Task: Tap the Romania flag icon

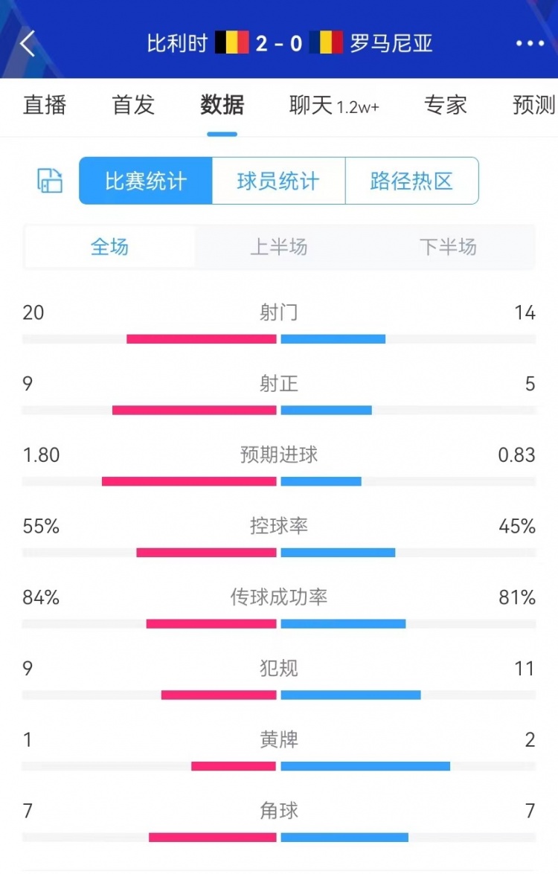Action: (326, 43)
